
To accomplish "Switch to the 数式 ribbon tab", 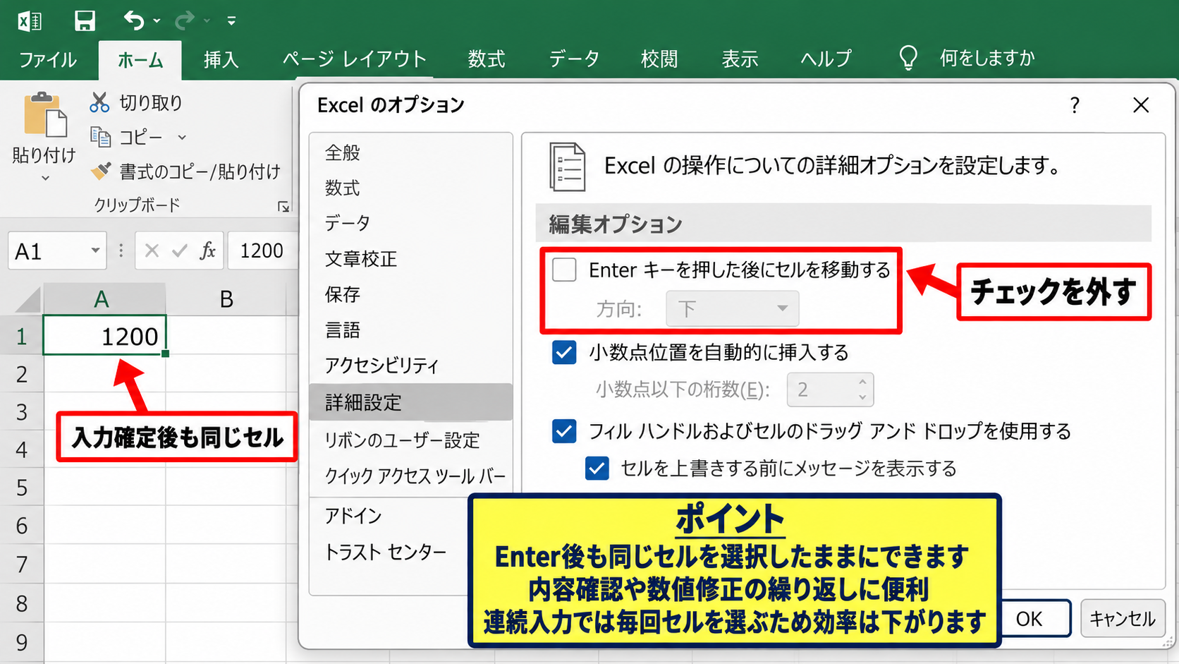I will (x=487, y=59).
